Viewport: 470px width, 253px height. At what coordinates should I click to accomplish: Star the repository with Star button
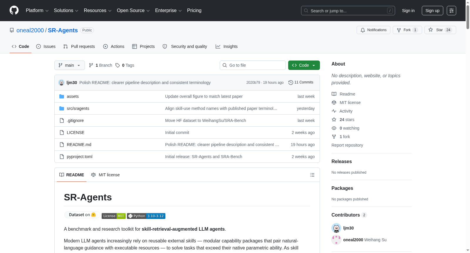coord(440,30)
